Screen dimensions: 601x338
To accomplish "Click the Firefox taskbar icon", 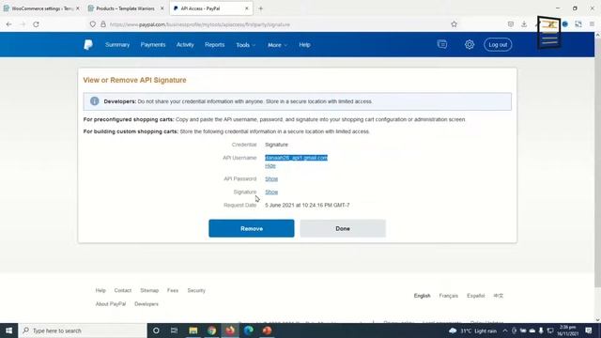I will point(230,330).
